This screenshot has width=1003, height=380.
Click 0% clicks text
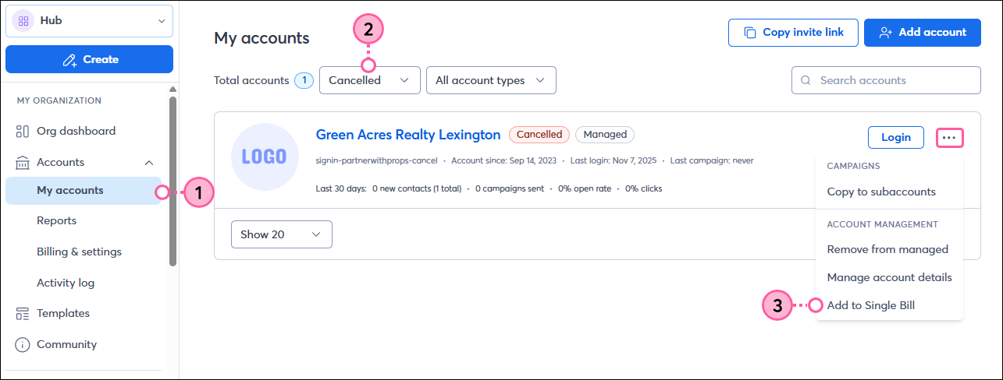[643, 188]
